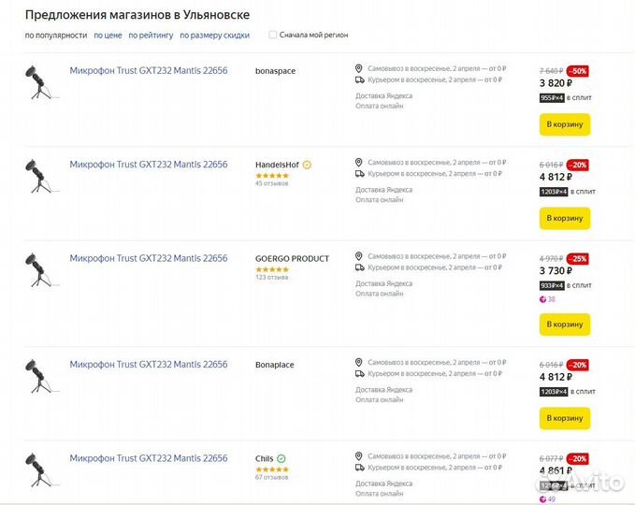Click the purple bonus icon with 38
The width and height of the screenshot is (635, 505).
543,299
